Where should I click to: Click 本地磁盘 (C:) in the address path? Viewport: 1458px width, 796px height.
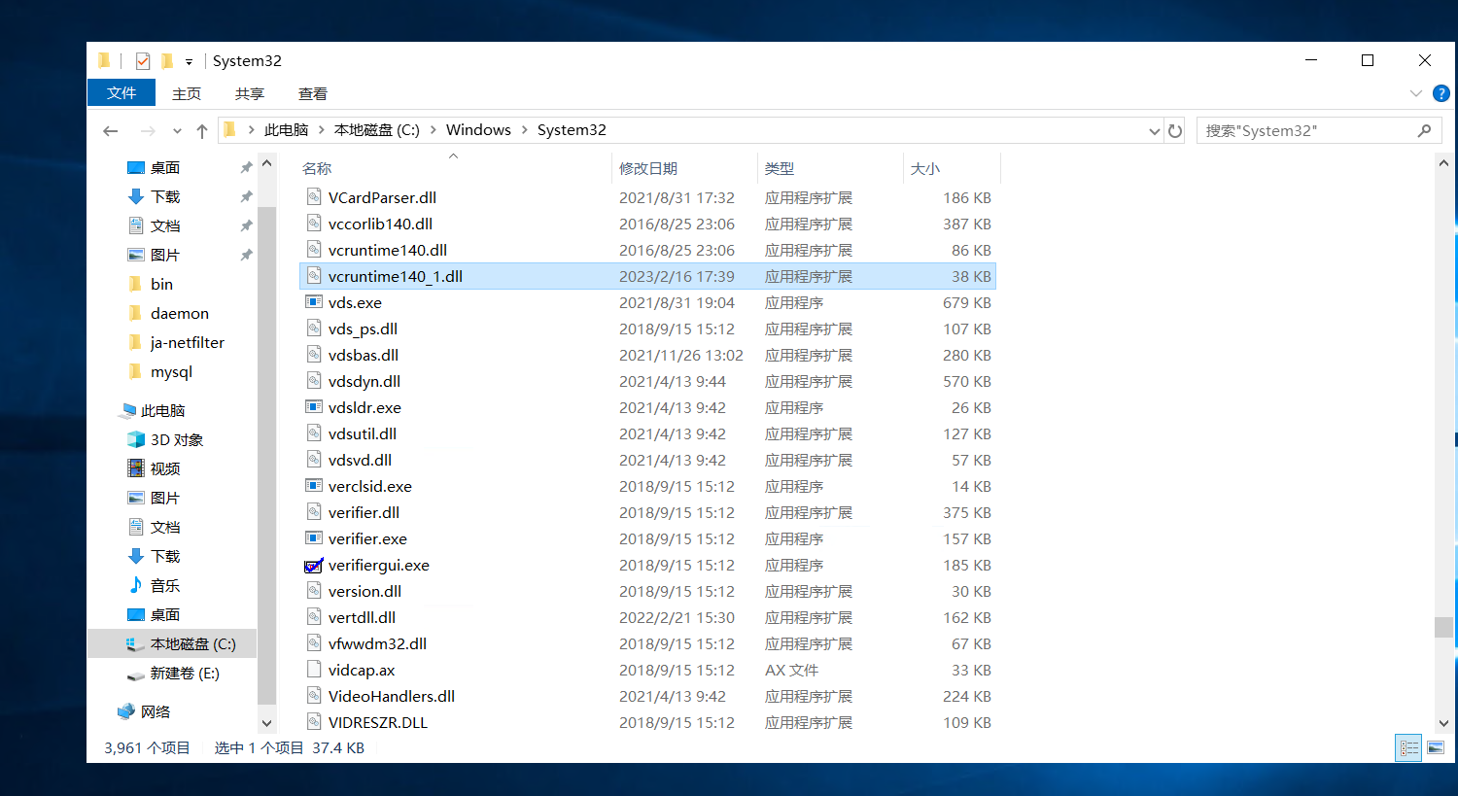tap(377, 130)
